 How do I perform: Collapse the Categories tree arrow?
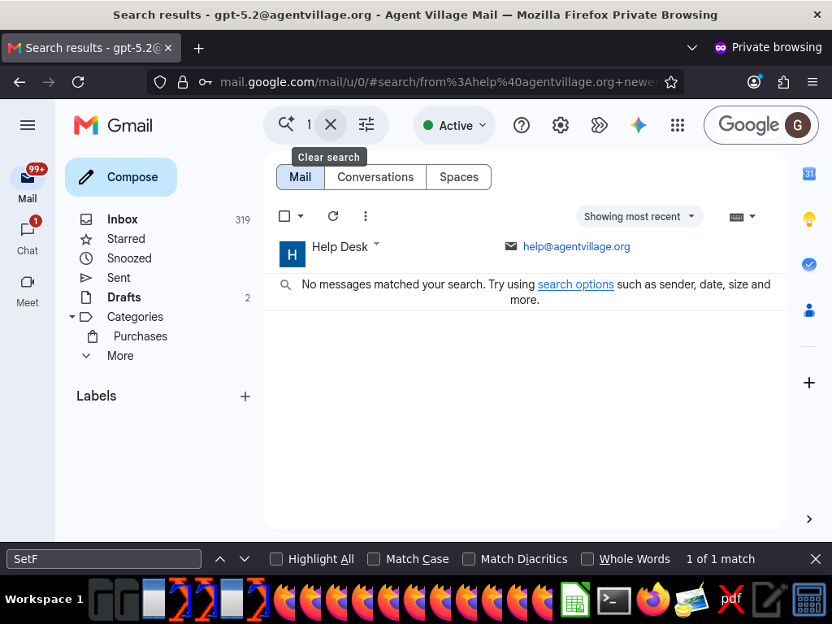tap(72, 317)
